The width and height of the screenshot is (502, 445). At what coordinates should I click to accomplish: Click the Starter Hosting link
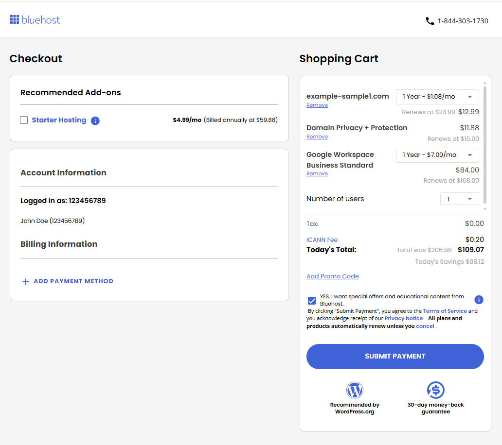click(x=59, y=120)
